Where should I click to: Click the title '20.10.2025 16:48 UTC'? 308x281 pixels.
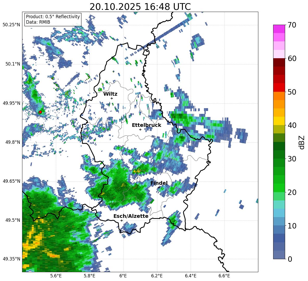pyautogui.click(x=140, y=7)
